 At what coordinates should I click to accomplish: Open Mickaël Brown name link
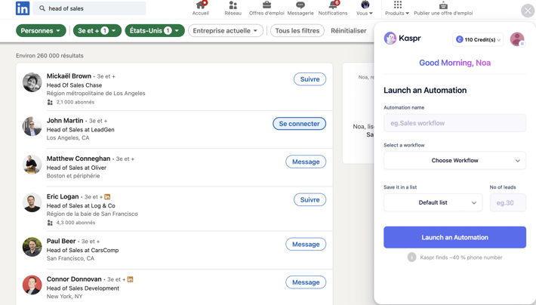click(x=69, y=76)
